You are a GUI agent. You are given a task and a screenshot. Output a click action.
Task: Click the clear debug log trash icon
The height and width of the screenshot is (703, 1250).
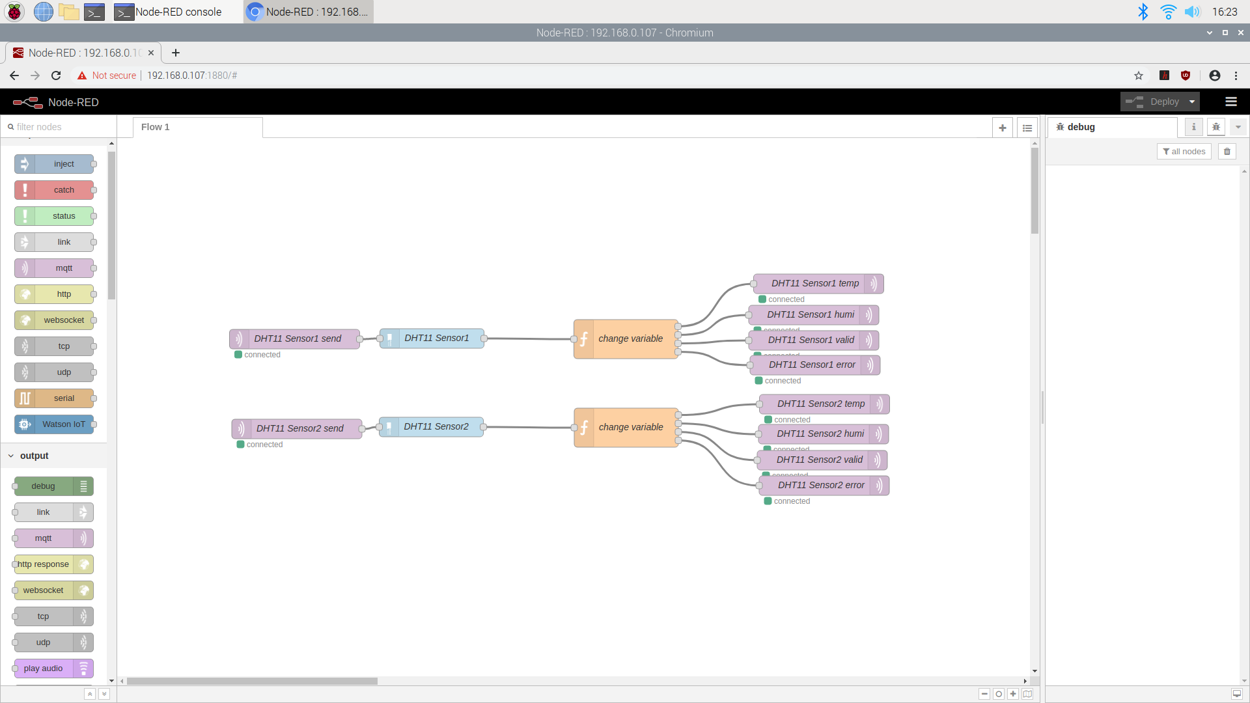pos(1227,152)
